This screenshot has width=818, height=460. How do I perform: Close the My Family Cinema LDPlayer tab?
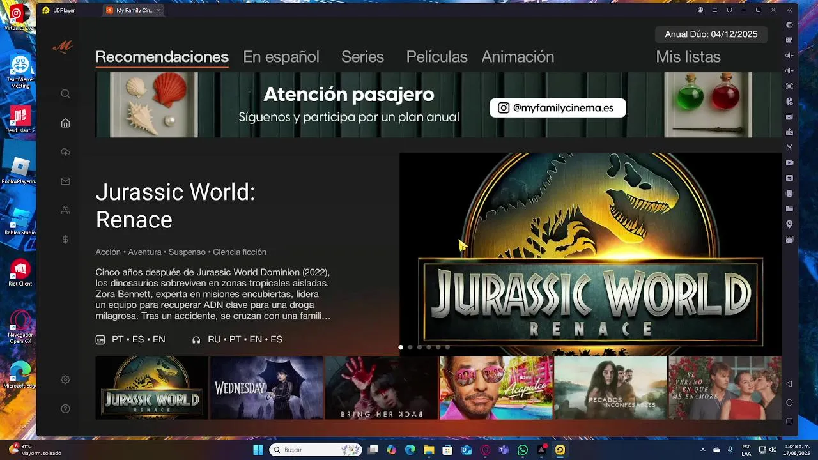point(158,10)
